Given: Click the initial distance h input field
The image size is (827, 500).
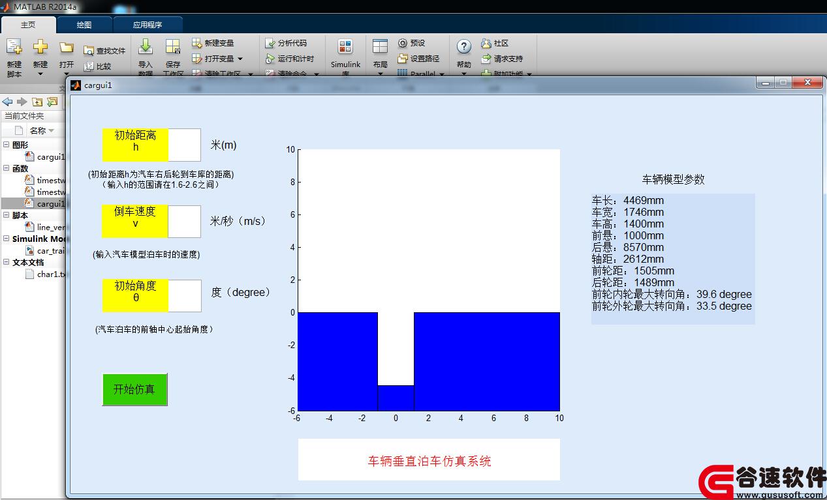Looking at the screenshot, I should pos(185,145).
